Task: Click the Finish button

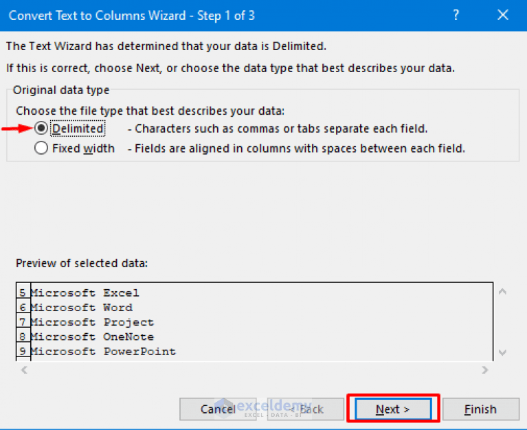Action: tap(480, 409)
